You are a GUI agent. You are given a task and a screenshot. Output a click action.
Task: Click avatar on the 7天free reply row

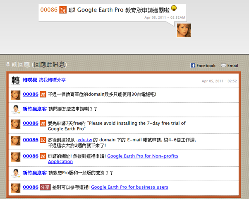(16, 124)
